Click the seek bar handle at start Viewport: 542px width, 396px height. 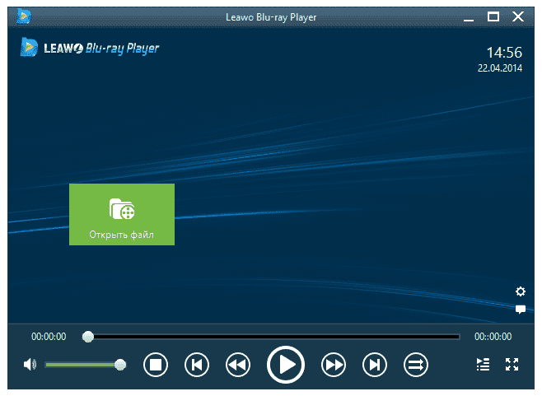[88, 337]
